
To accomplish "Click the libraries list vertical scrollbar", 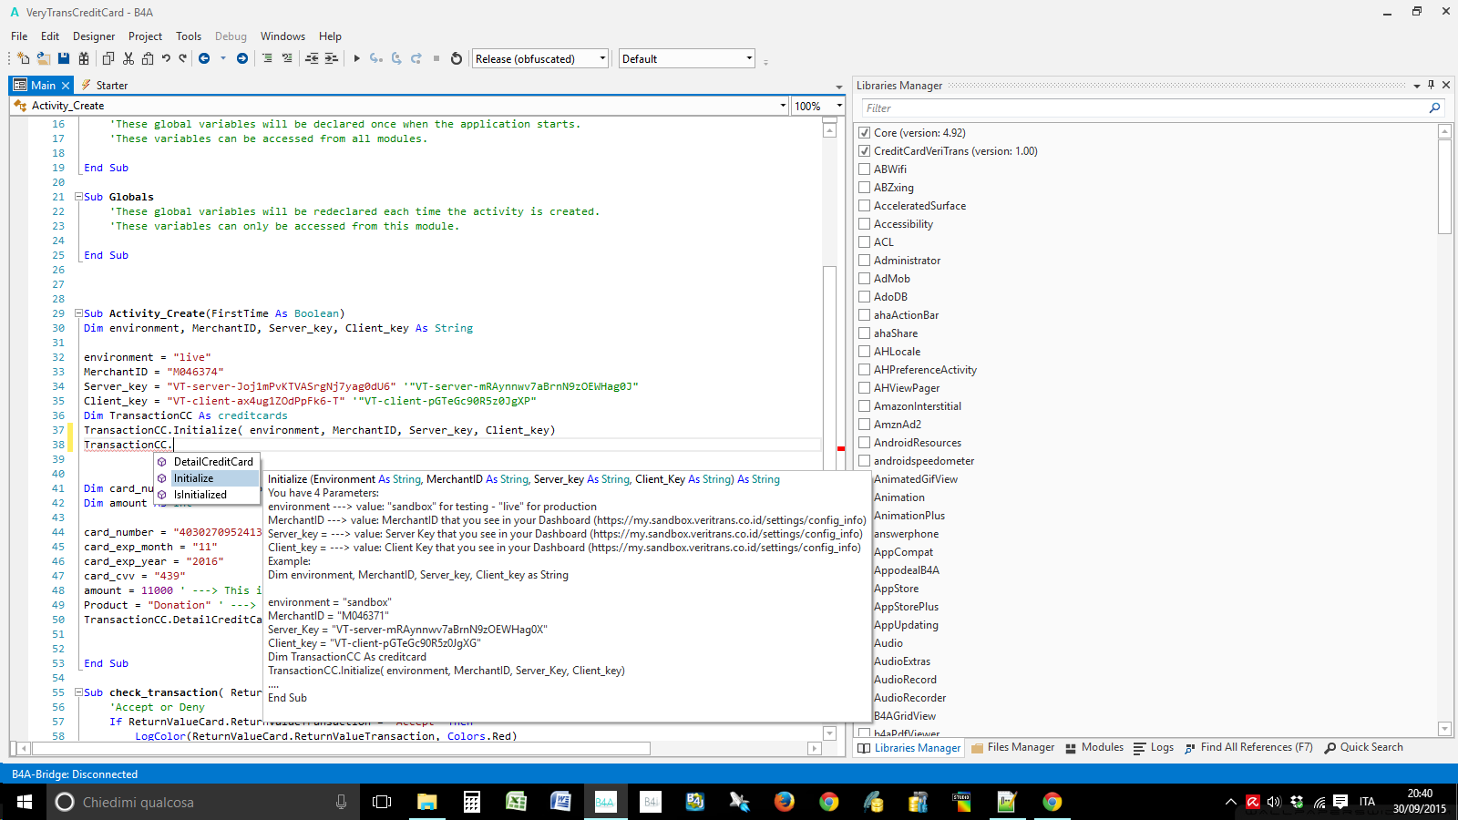I will click(x=1444, y=187).
